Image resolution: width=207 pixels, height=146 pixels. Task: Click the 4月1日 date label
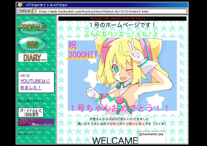(x=25, y=76)
